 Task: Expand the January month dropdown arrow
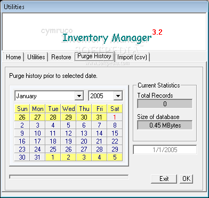click(x=78, y=96)
